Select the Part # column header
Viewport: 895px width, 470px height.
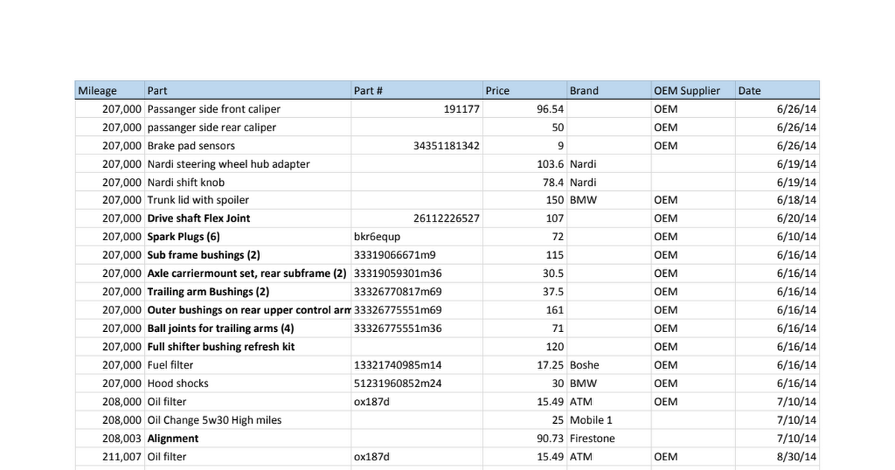tap(417, 90)
